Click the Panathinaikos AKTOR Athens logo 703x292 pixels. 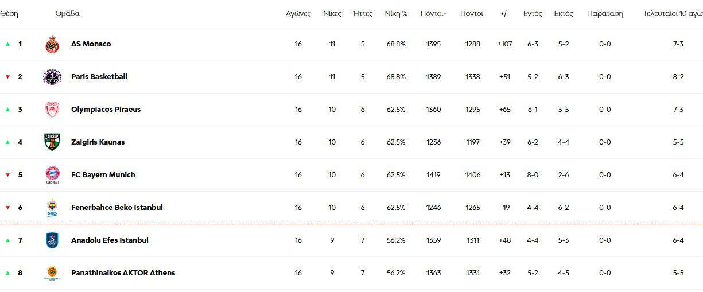pos(52,273)
